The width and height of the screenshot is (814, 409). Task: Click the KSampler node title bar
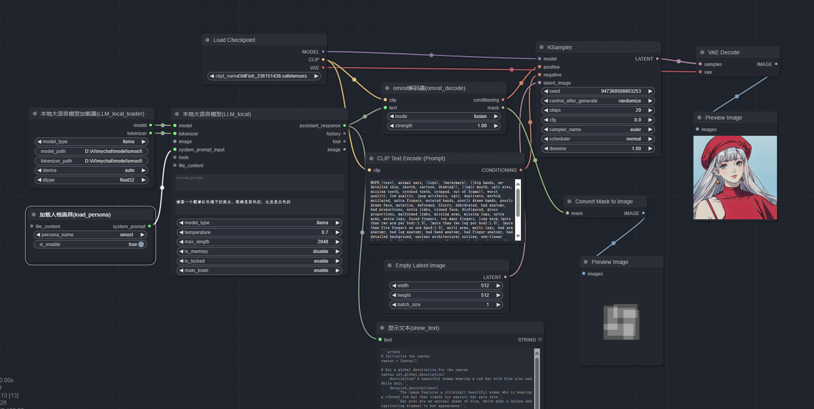click(x=598, y=47)
